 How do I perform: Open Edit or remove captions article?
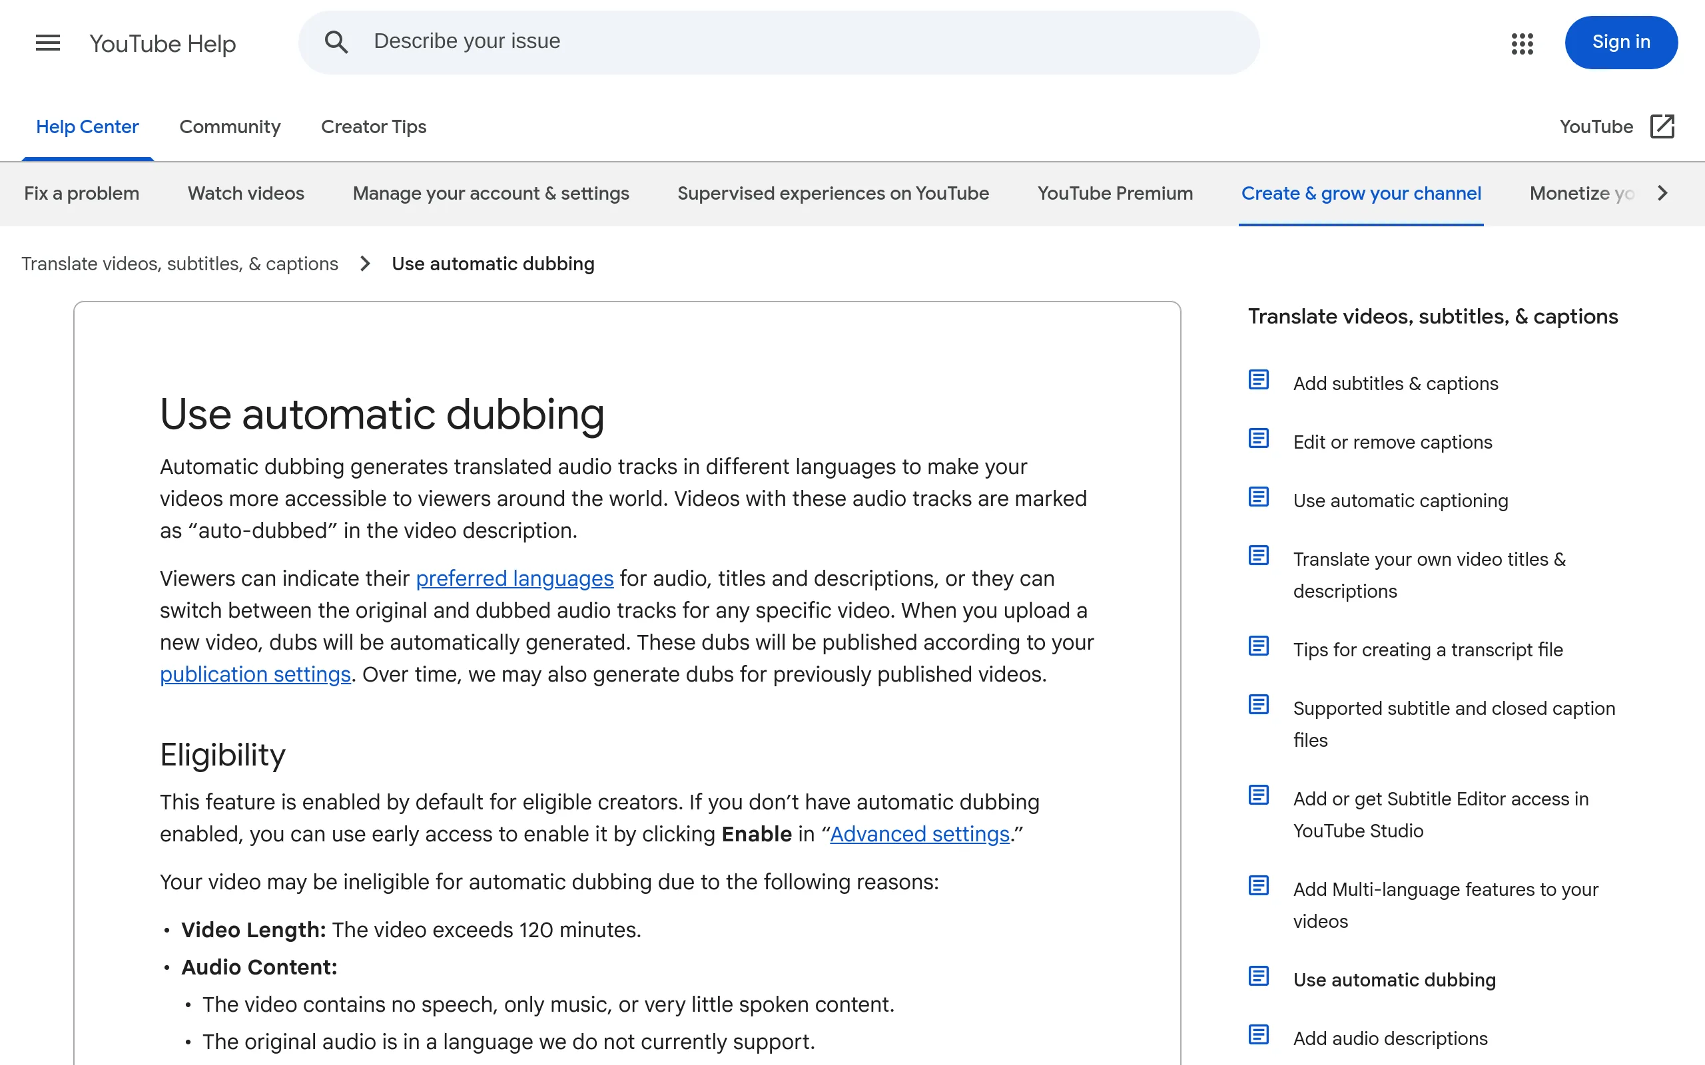pos(1392,441)
